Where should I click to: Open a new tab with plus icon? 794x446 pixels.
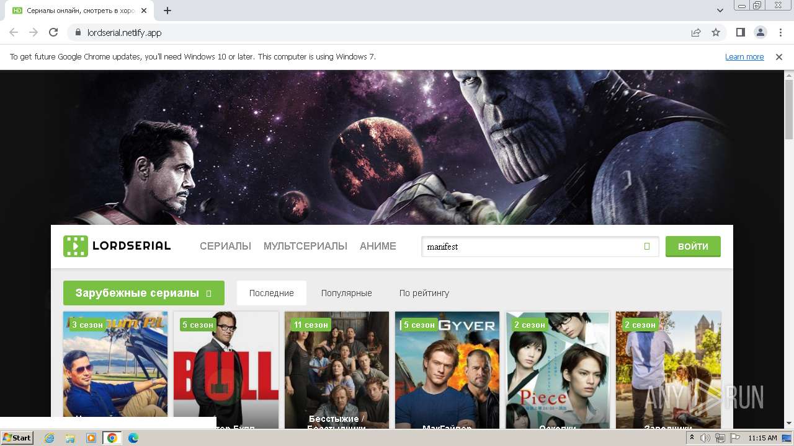[167, 11]
